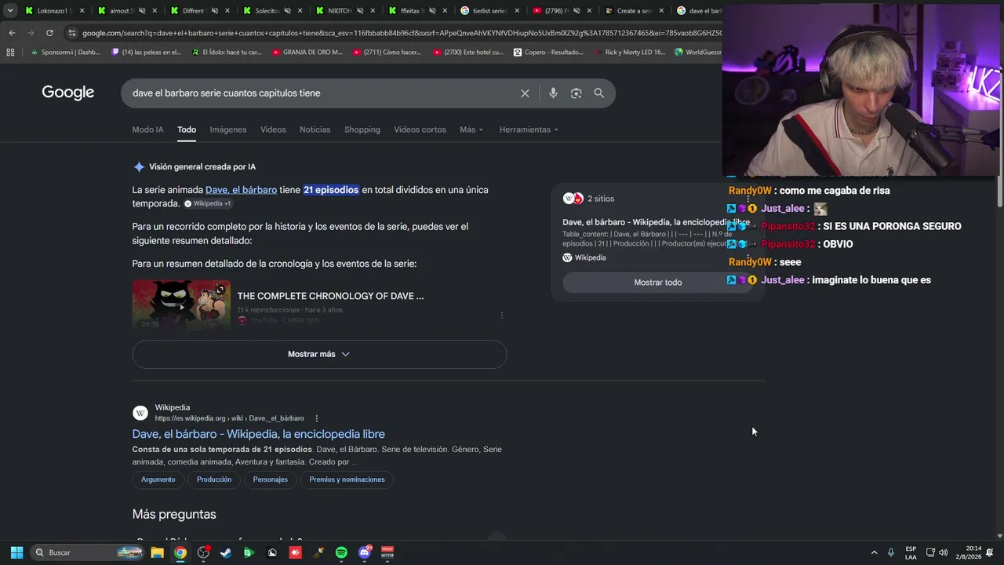Expand the AI overview with Mostrar más
Image resolution: width=1004 pixels, height=565 pixels.
(x=319, y=354)
